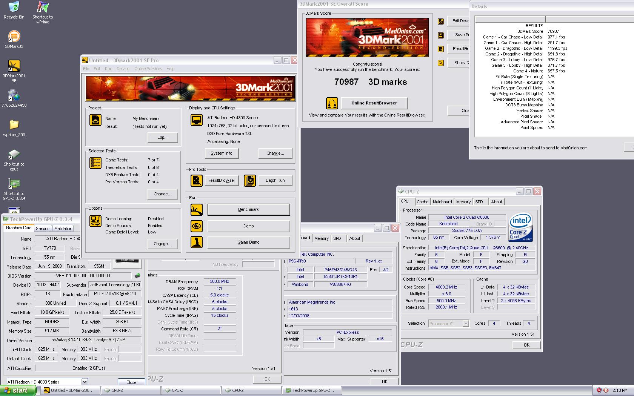Click the 3DMark Score 70987 result row
The width and height of the screenshot is (634, 396).
(x=538, y=32)
